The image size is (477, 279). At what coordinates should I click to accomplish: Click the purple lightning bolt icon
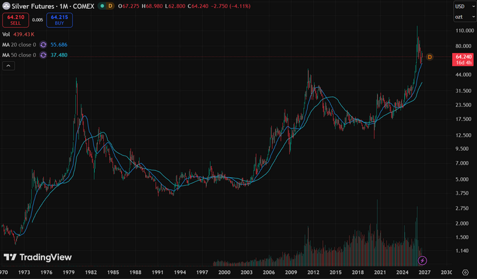point(422,261)
